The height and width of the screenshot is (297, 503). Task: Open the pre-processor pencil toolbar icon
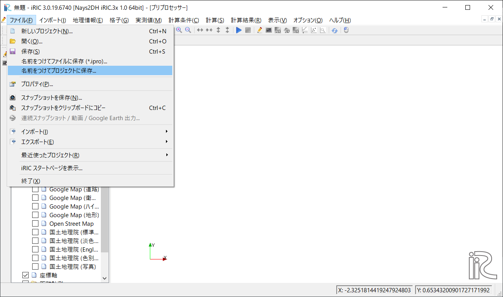[259, 30]
